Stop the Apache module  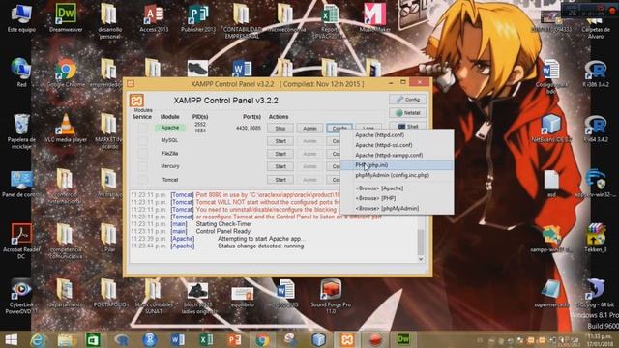pos(280,129)
